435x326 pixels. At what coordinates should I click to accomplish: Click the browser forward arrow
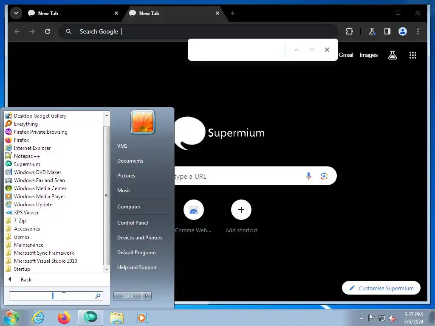pyautogui.click(x=32, y=31)
